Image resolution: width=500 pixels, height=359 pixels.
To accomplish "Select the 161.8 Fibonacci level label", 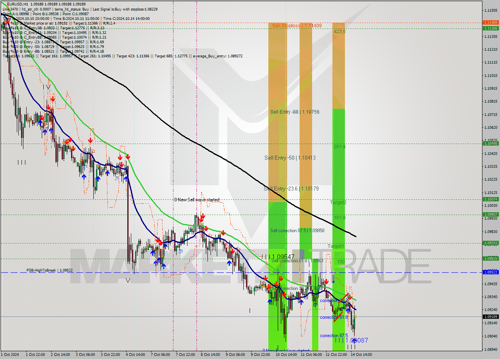I will coord(339,217).
